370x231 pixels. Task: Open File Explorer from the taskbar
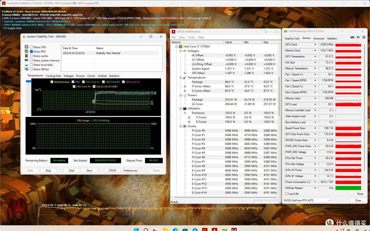coord(165,229)
